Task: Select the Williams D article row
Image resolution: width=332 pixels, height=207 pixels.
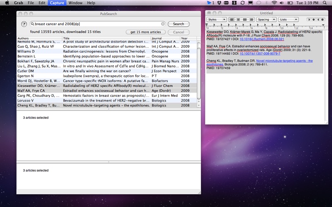Action: [x=107, y=51]
